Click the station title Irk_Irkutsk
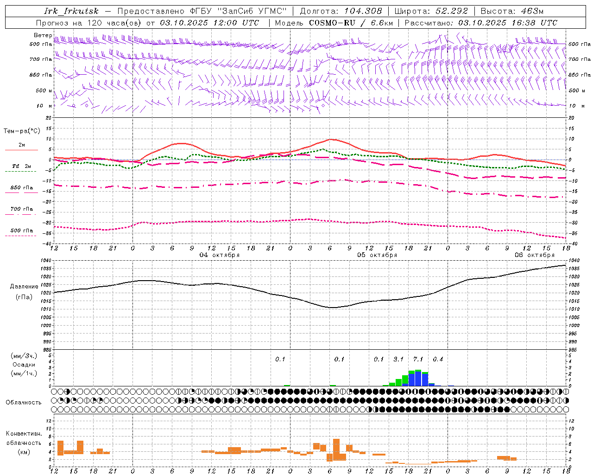 (x=71, y=11)
